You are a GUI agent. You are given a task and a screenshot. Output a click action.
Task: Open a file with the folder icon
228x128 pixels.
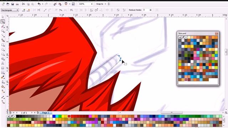[x=8, y=4]
